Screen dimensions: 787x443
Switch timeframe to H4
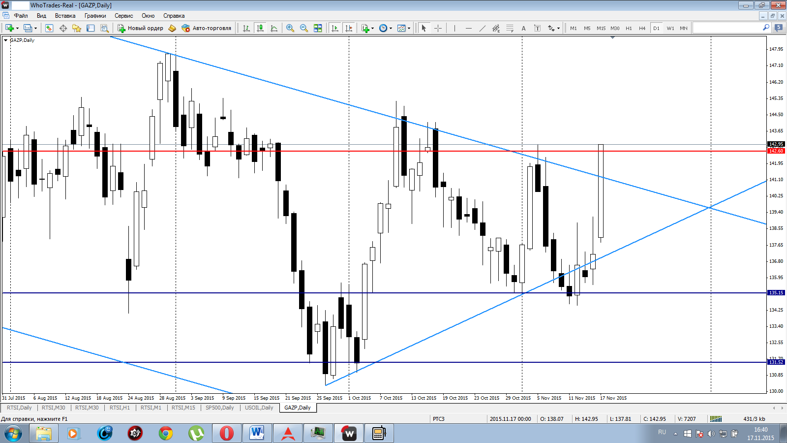click(642, 28)
